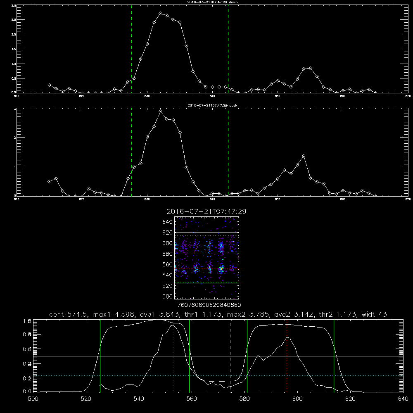
Task: Click the dusk plot title above second graph
Action: tap(212, 105)
